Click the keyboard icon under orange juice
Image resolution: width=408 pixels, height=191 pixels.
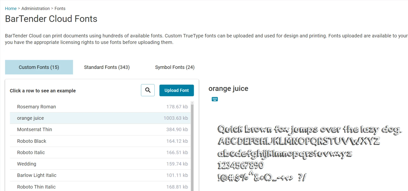pyautogui.click(x=215, y=99)
